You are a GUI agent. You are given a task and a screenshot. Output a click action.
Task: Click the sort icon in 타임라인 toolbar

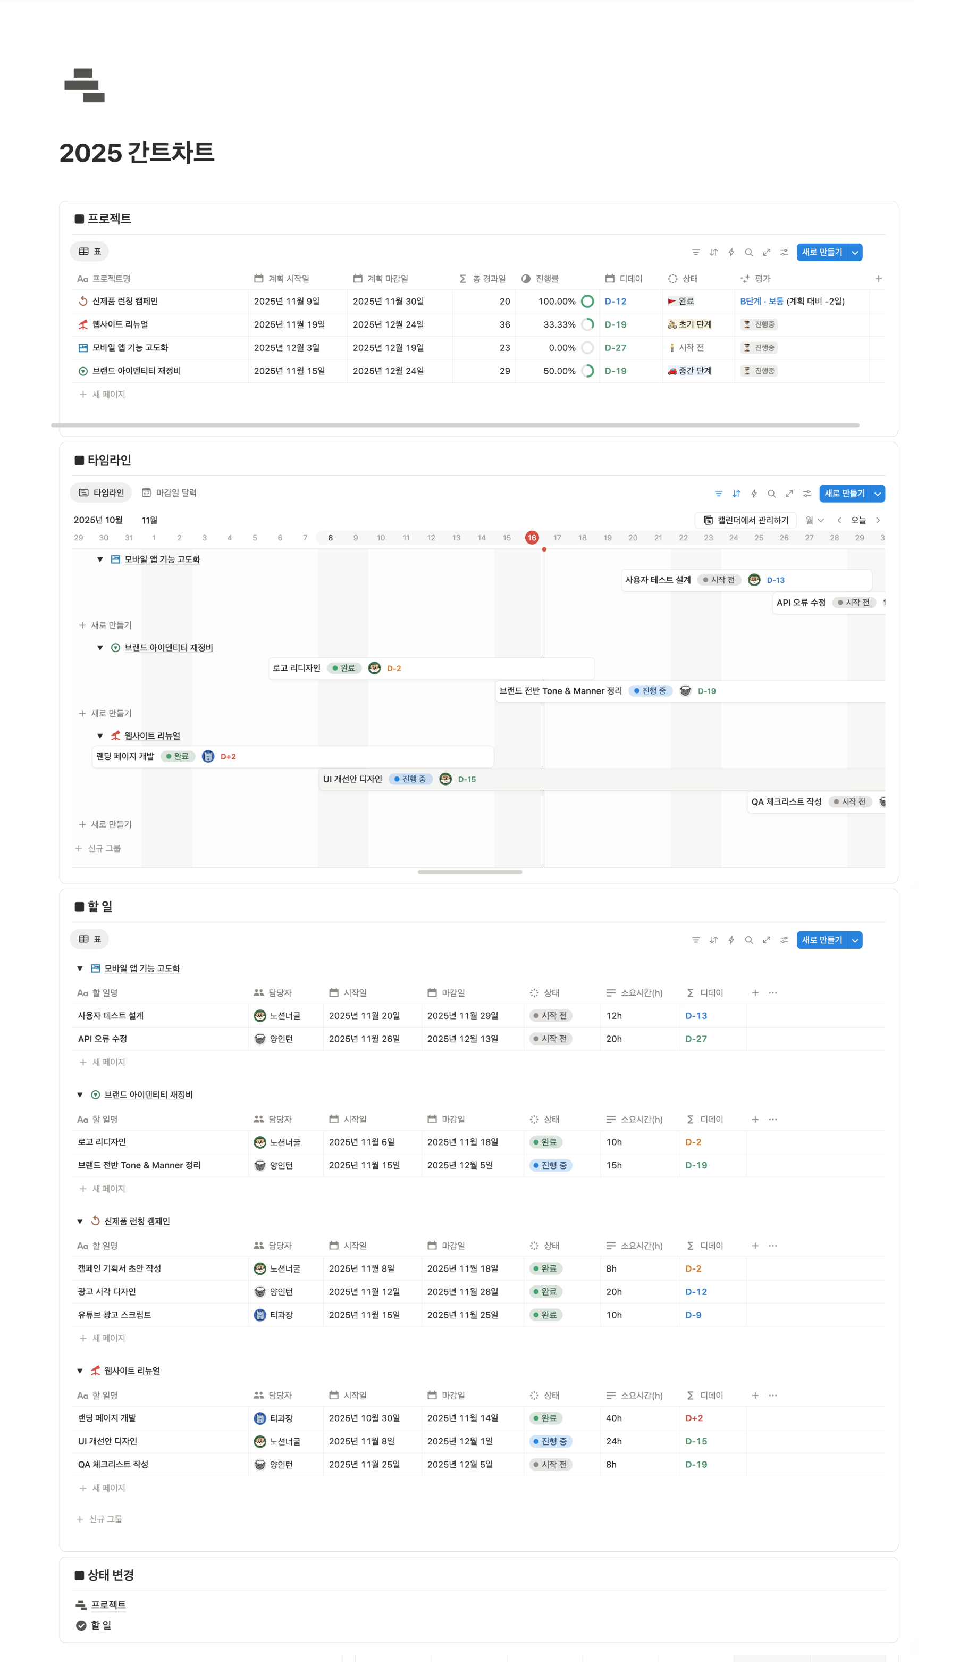737,494
